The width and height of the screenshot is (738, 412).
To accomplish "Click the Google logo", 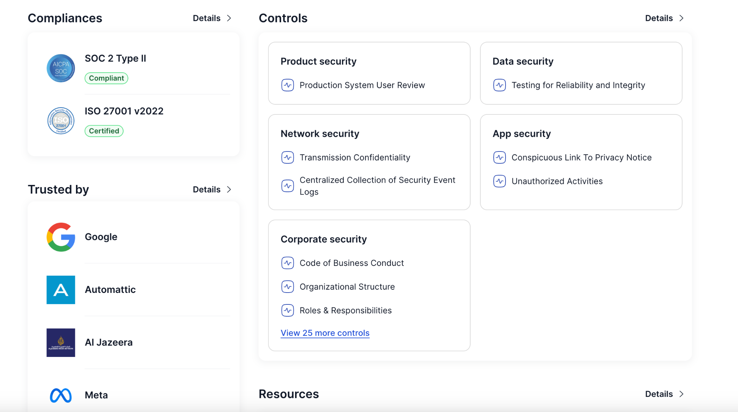I will point(61,237).
